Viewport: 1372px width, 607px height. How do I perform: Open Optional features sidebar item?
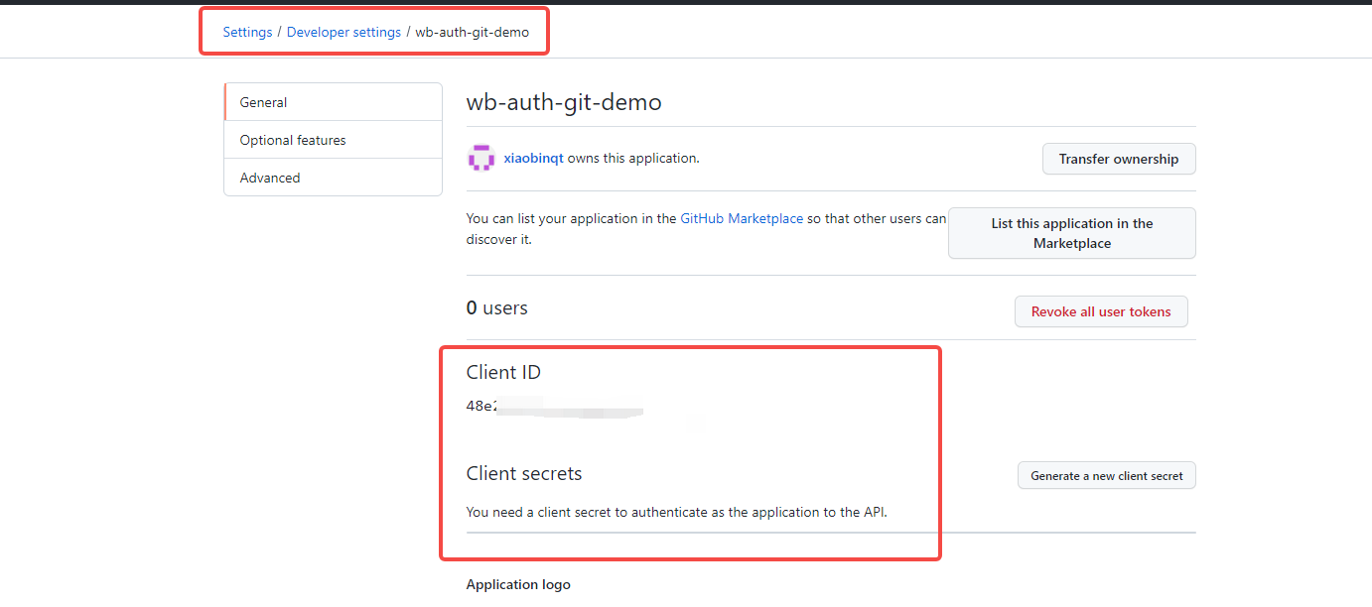point(334,140)
